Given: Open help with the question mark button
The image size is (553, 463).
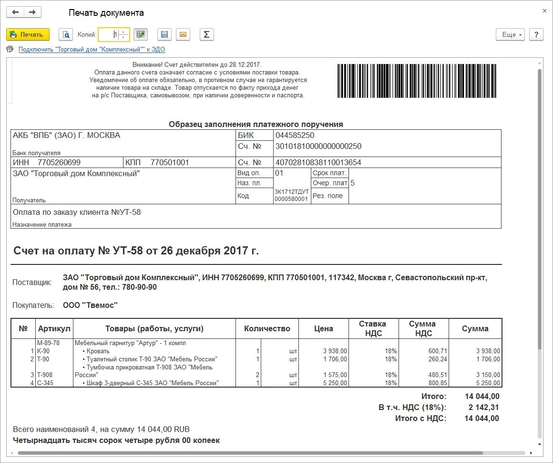Looking at the screenshot, I should point(536,35).
